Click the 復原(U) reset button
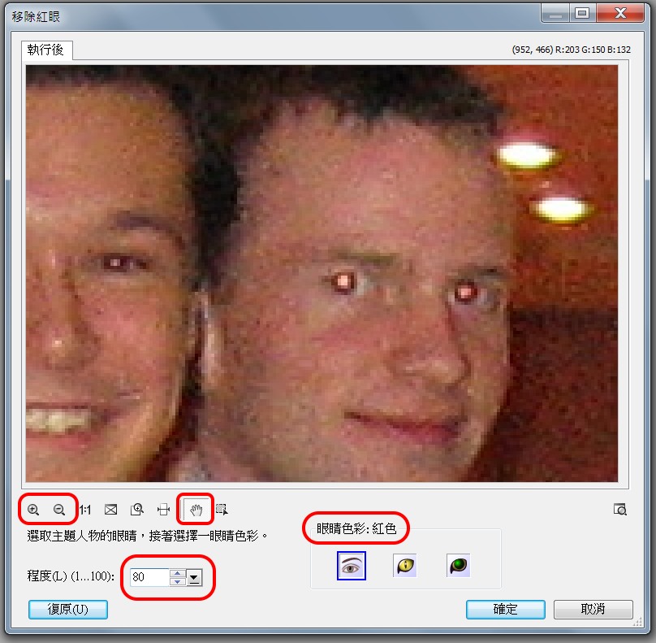 pos(68,610)
